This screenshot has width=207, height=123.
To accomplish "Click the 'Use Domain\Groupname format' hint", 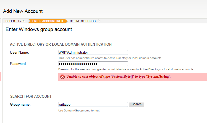I will (79, 111).
